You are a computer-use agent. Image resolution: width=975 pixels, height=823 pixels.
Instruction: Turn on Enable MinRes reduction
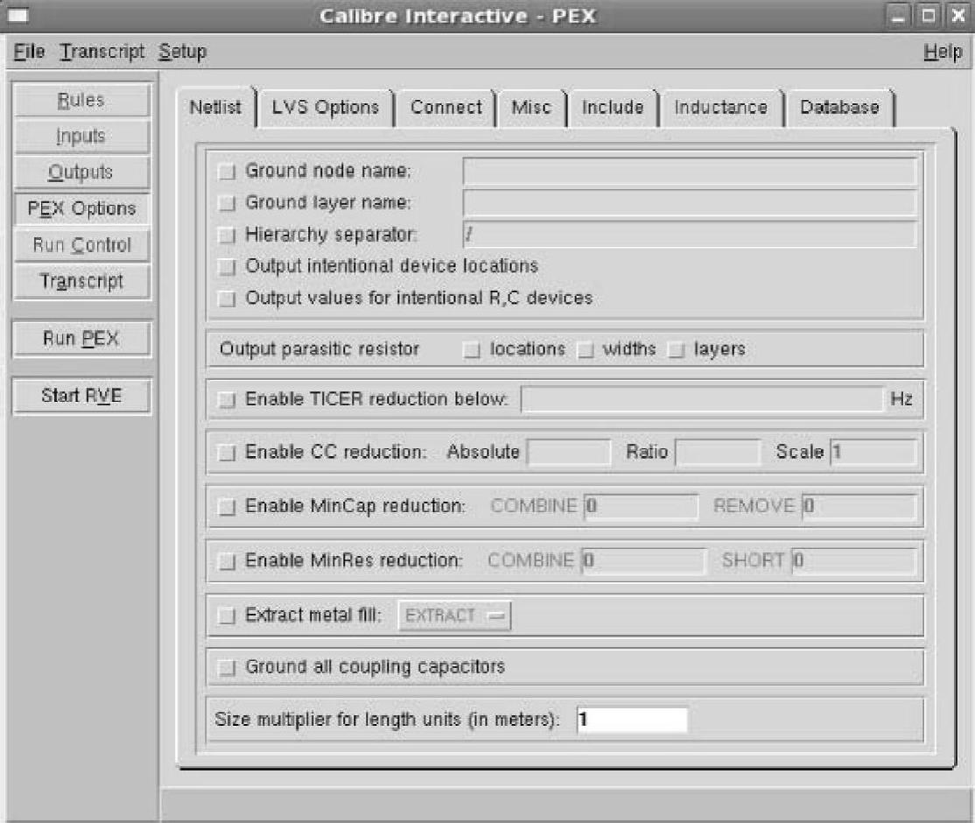pyautogui.click(x=228, y=561)
